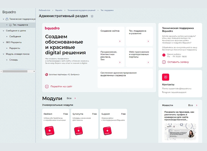Viewport: 207px width, 151px height.
Task: Collapse the SEO Редиректы tree node
Action: pos(4,43)
